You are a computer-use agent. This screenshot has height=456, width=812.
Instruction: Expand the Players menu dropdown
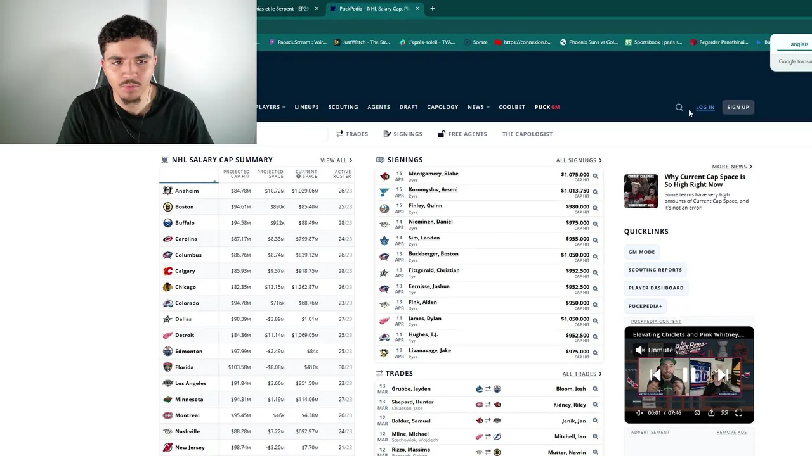(x=270, y=107)
